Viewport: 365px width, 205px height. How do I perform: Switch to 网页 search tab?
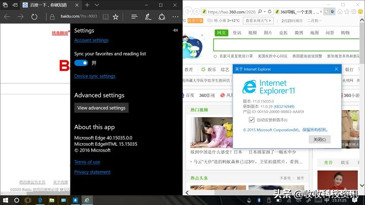point(221,33)
